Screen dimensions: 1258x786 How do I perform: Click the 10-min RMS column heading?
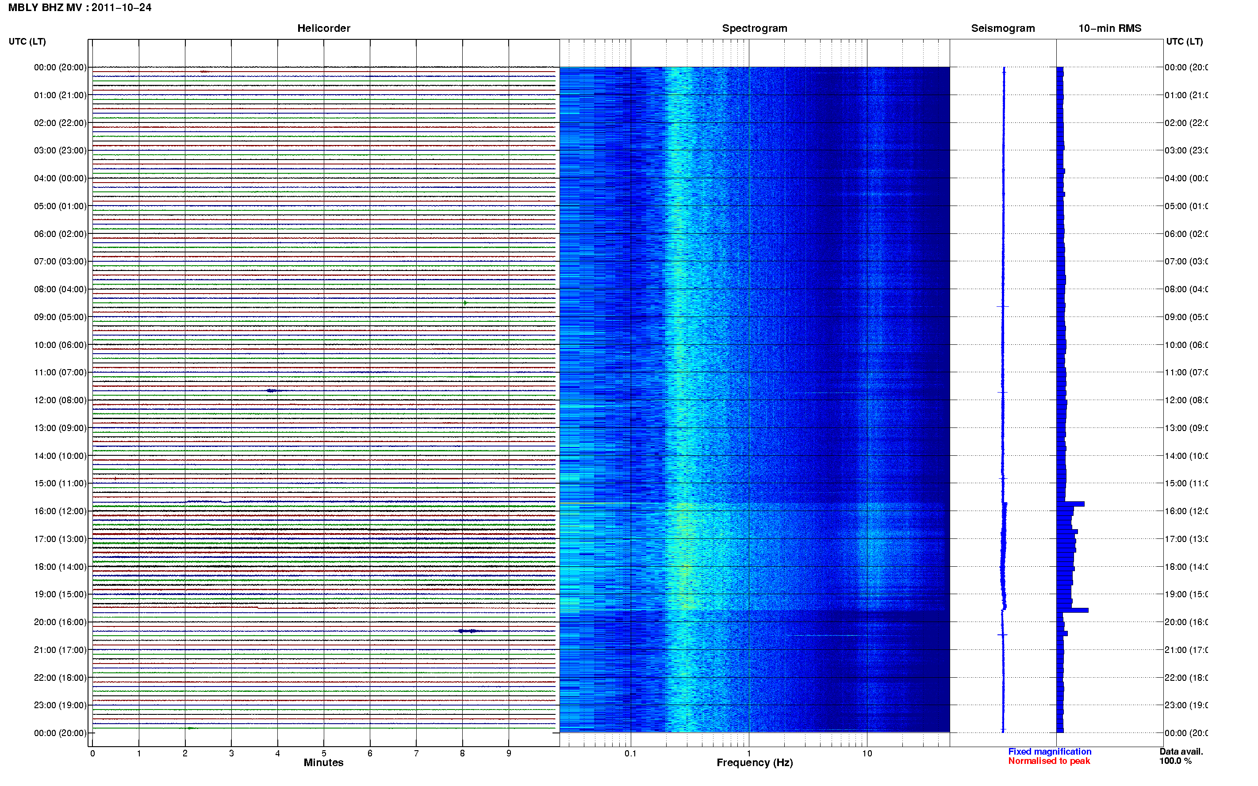pos(1109,28)
